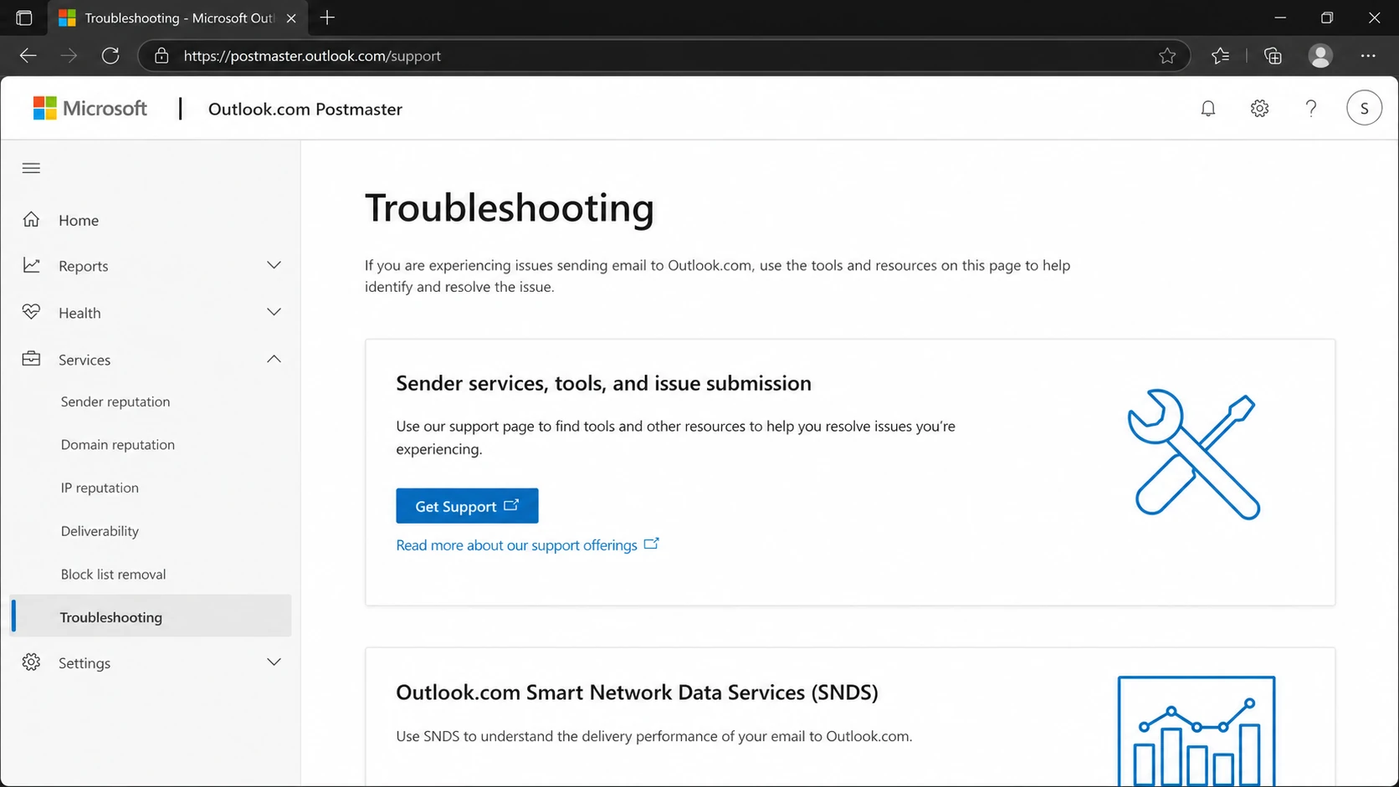Open a new browser tab
The image size is (1399, 787).
(327, 18)
